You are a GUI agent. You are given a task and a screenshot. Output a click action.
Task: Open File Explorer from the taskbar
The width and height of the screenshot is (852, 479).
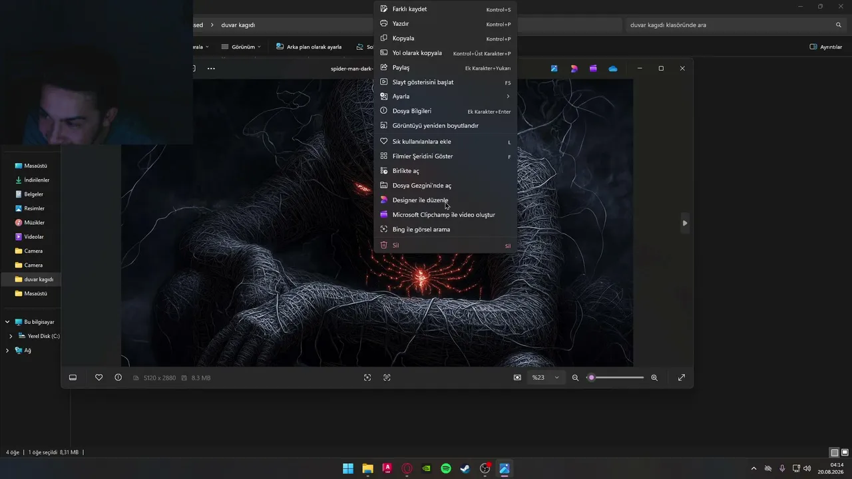click(x=367, y=468)
